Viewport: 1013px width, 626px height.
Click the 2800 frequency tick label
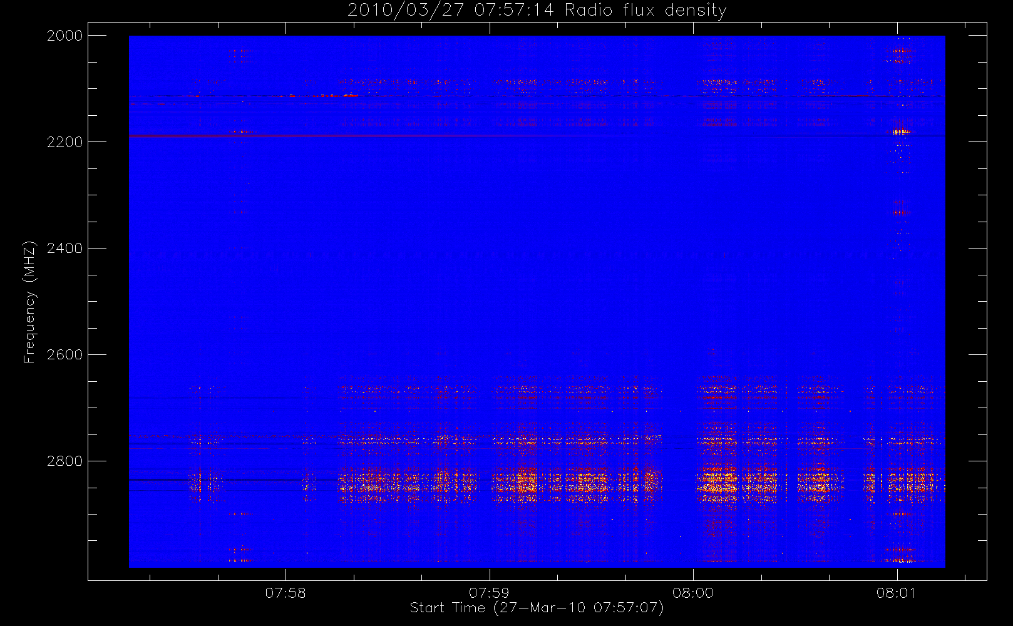65,461
